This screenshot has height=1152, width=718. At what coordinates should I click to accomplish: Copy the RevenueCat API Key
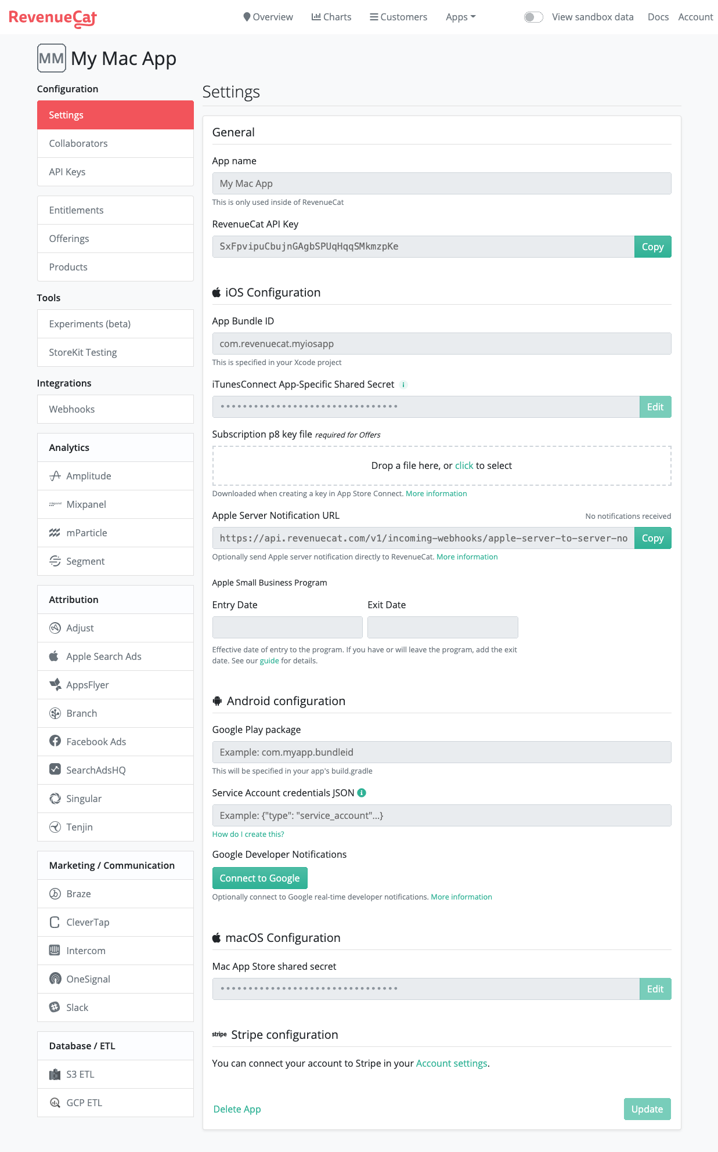(x=652, y=247)
